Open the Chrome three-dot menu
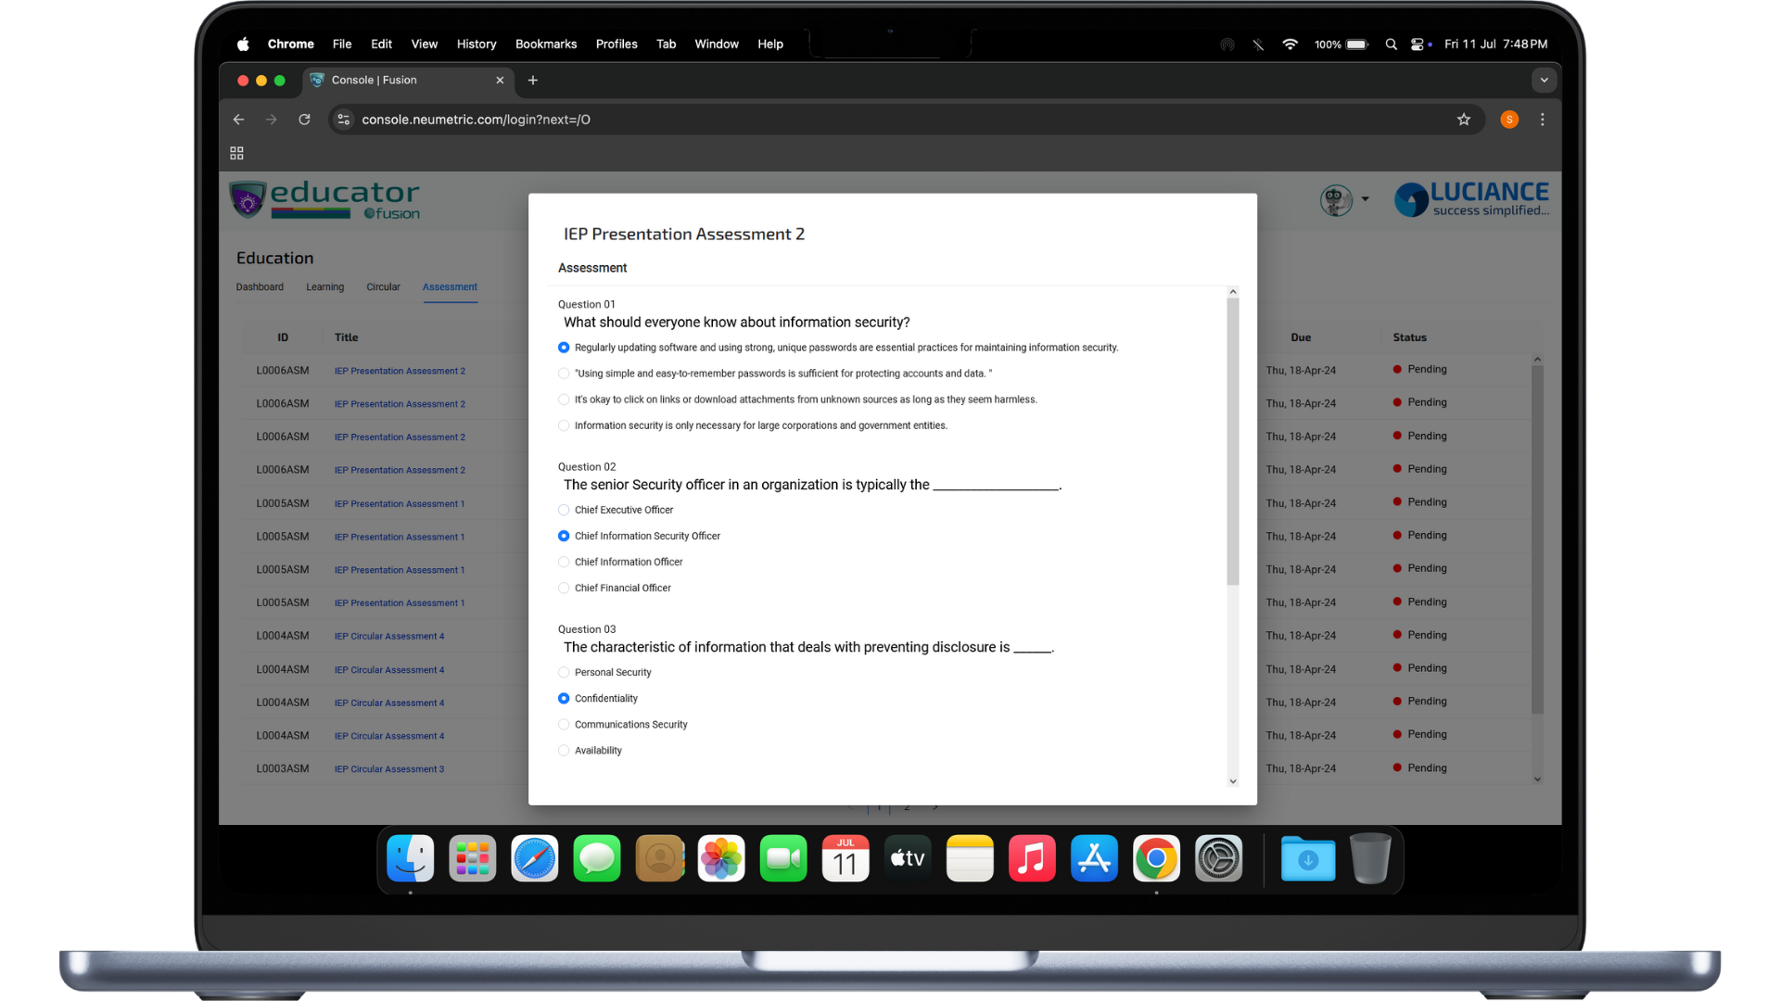1780x1001 pixels. 1542,119
